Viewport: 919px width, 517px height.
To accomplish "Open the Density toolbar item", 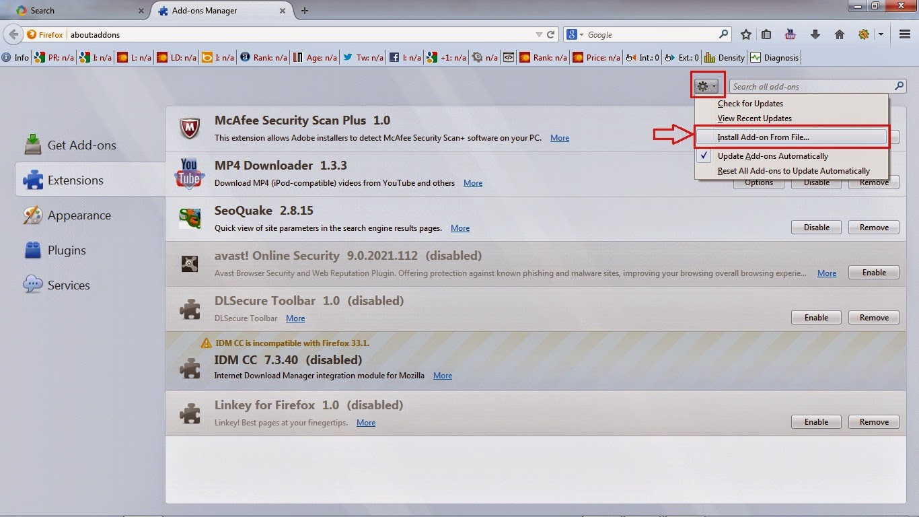I will (x=725, y=58).
